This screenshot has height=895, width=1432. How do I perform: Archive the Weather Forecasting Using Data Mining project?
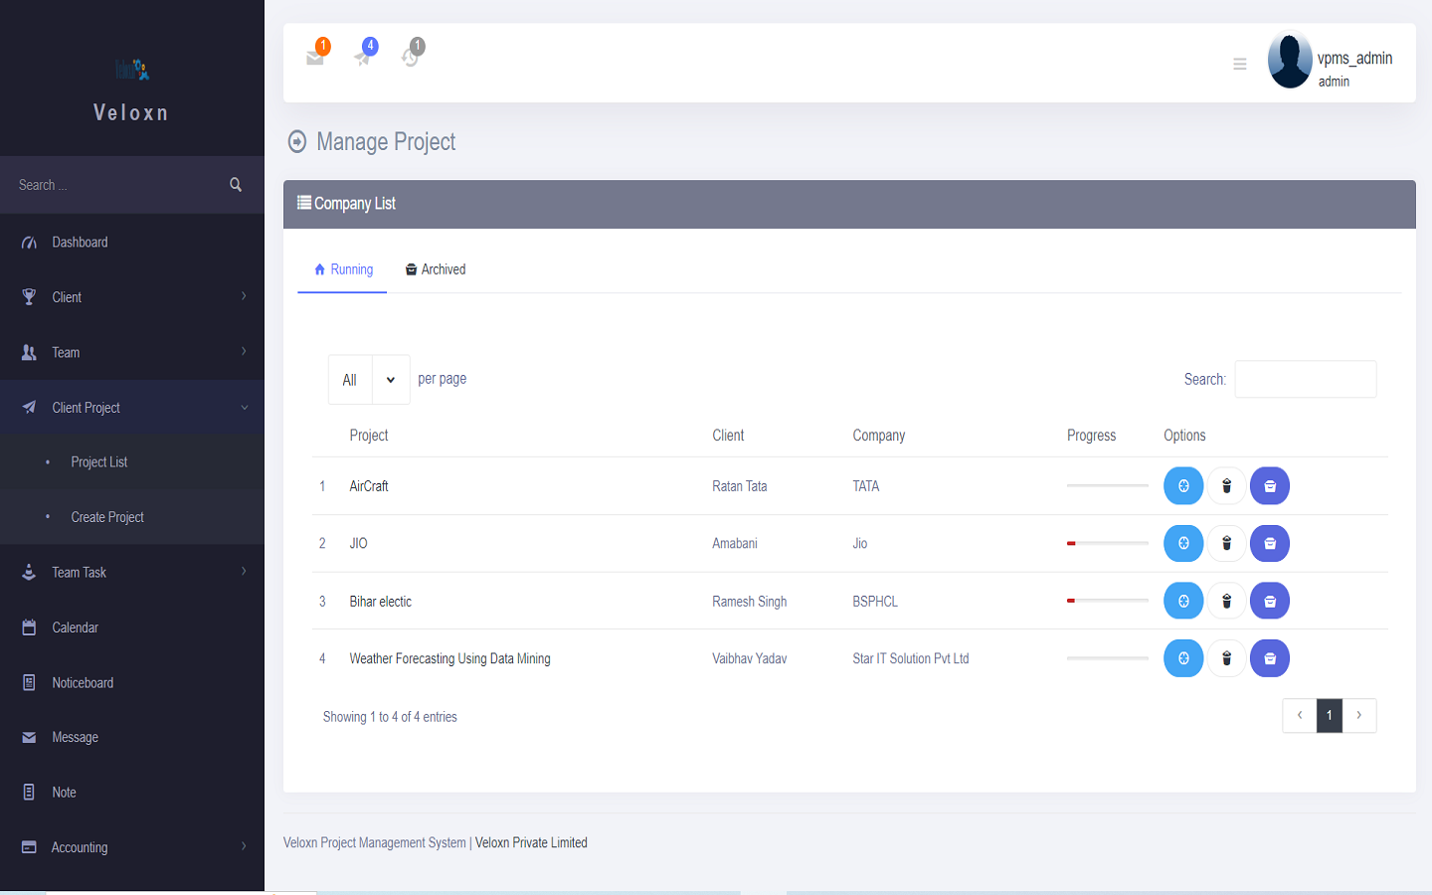click(x=1270, y=657)
